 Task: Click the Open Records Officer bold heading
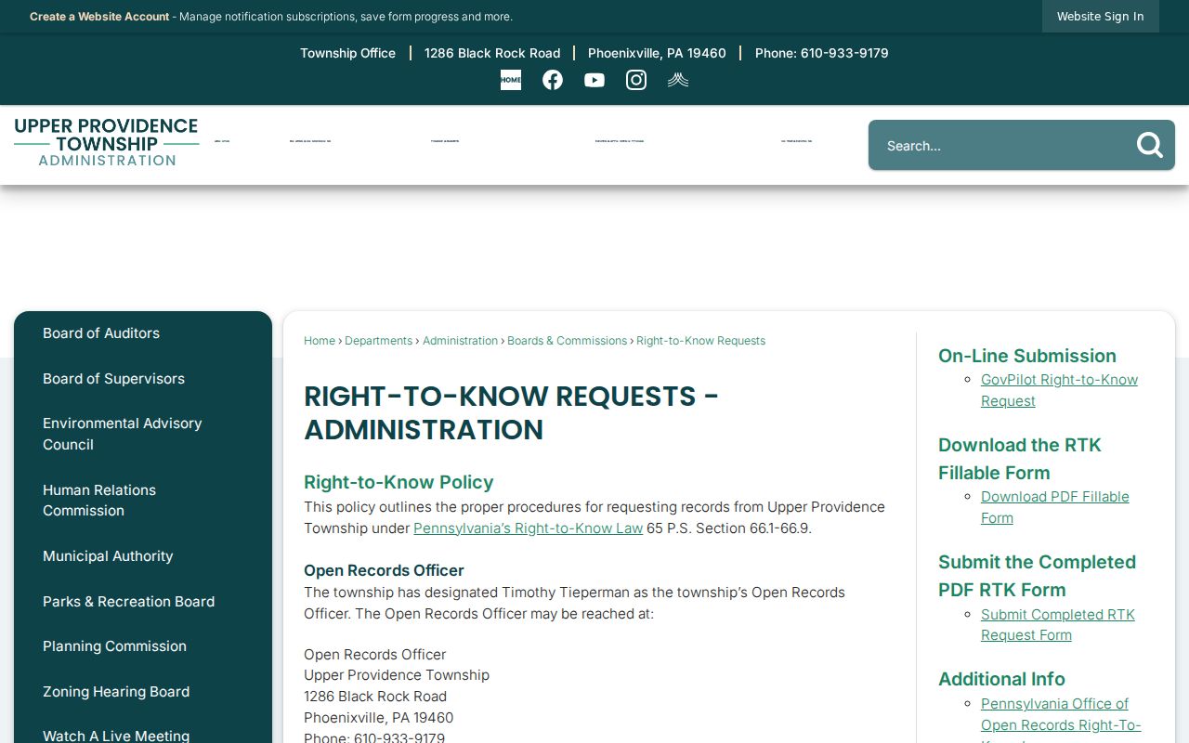point(384,570)
